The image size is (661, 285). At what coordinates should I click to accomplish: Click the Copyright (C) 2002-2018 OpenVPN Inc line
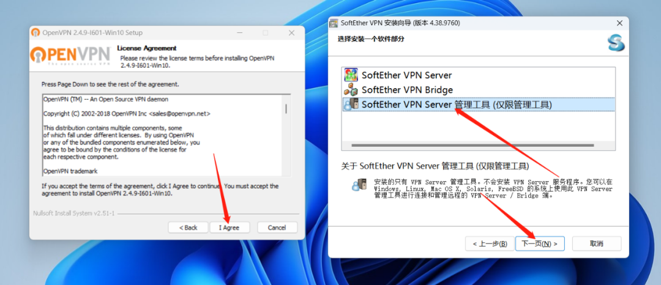click(x=127, y=114)
